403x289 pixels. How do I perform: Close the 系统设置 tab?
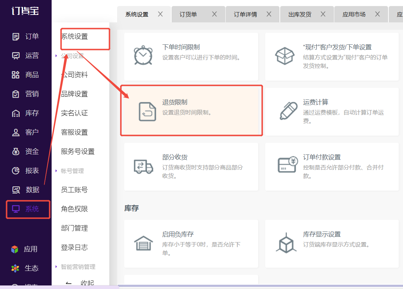point(160,14)
